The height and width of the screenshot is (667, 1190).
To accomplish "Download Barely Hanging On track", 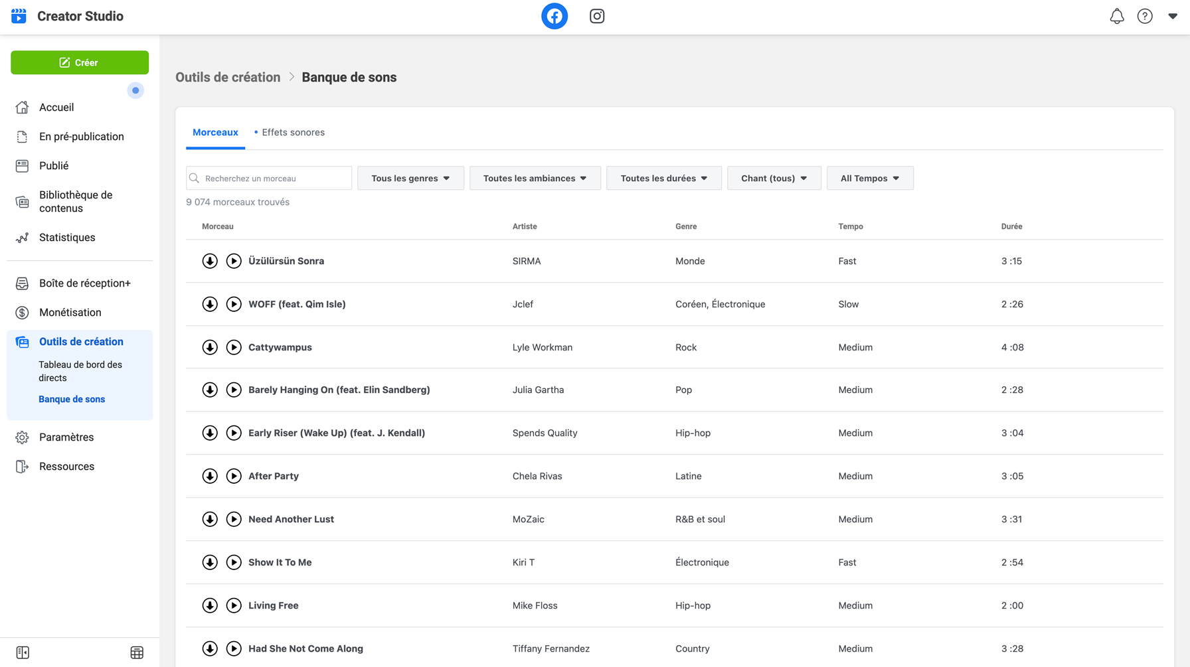I will tap(210, 390).
